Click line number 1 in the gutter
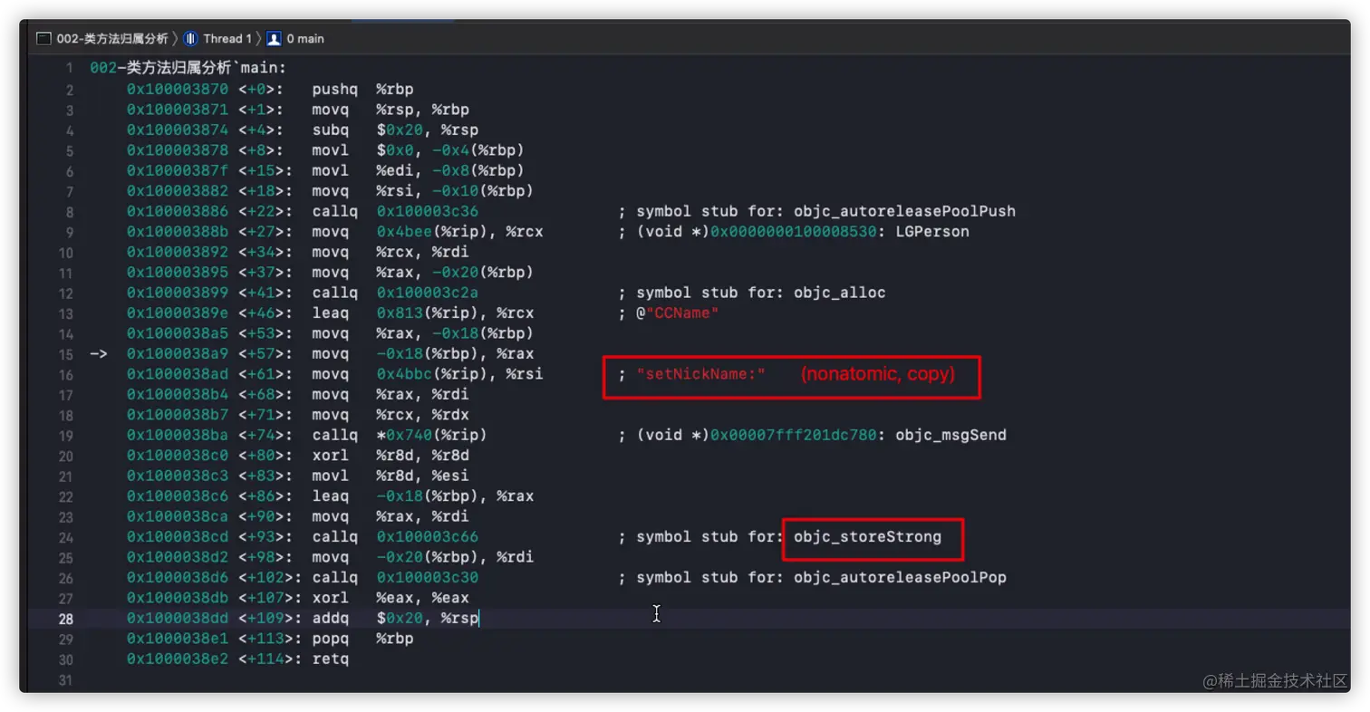The width and height of the screenshot is (1370, 712). click(70, 68)
